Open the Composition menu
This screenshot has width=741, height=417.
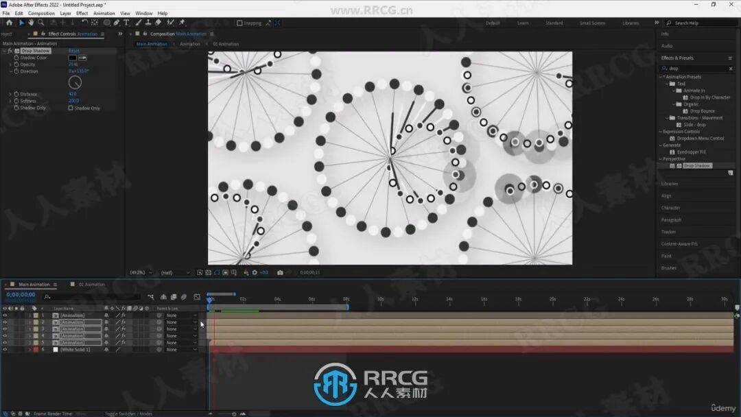click(x=41, y=13)
